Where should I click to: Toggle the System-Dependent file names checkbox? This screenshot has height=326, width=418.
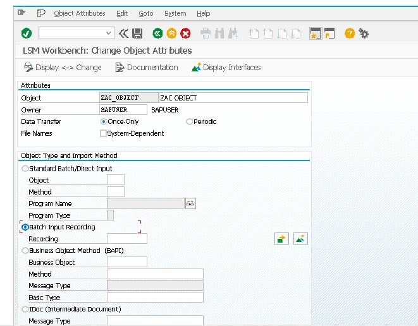[x=103, y=133]
